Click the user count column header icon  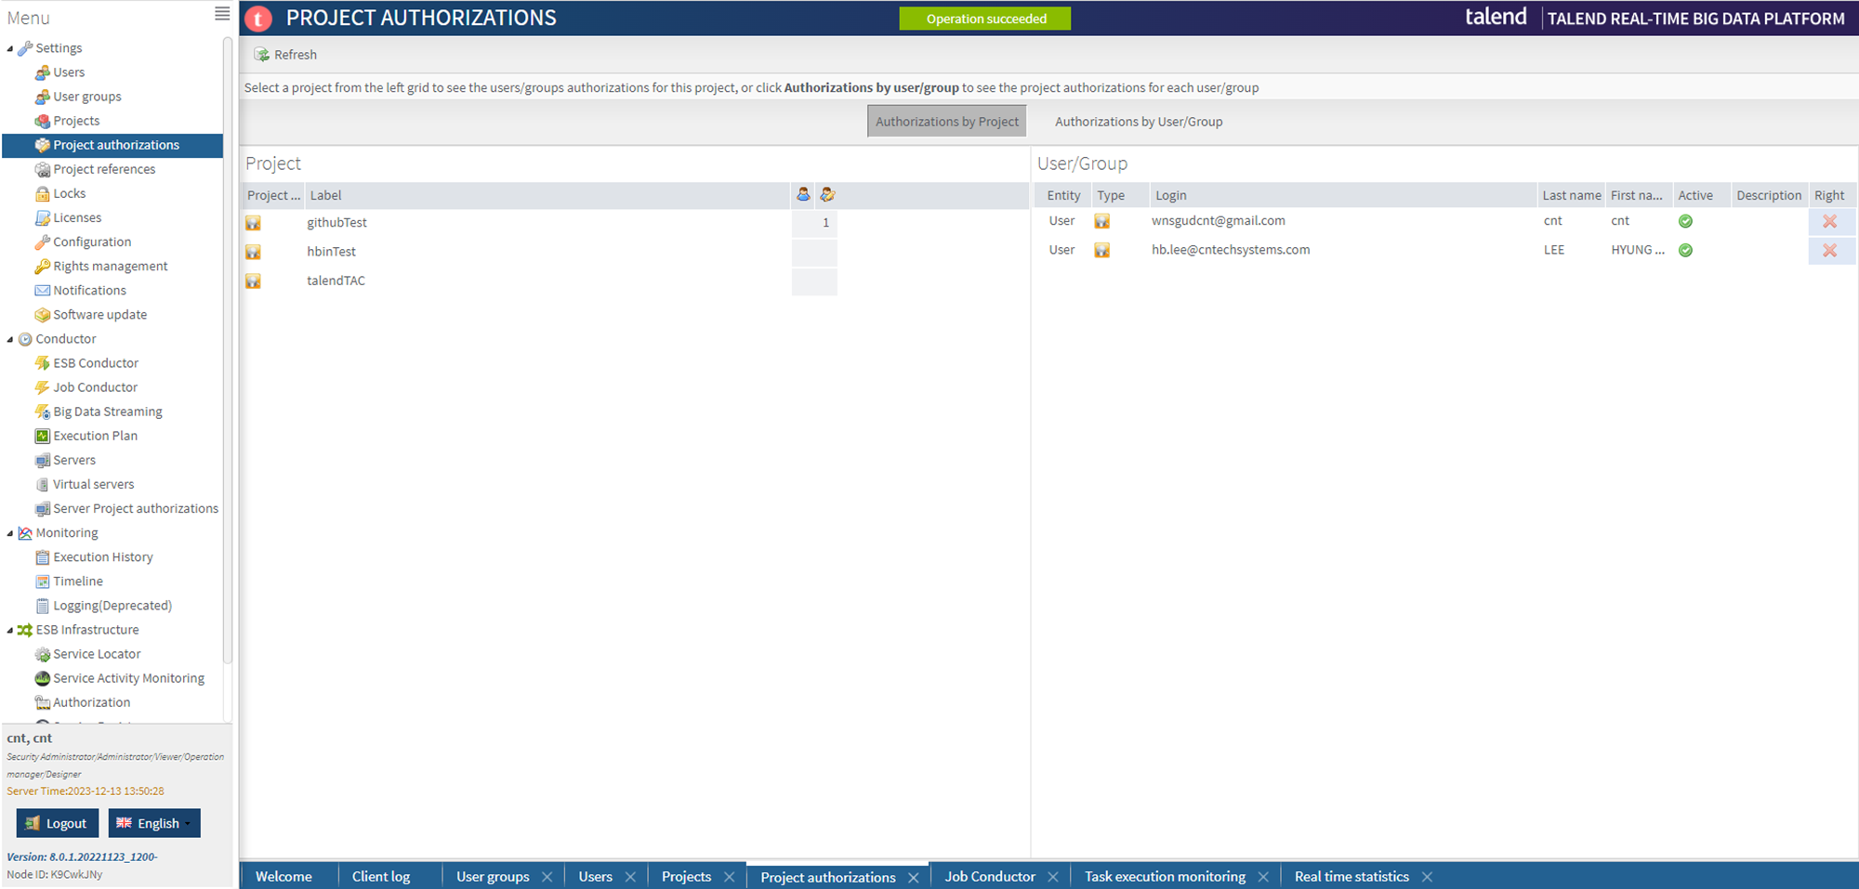(803, 194)
